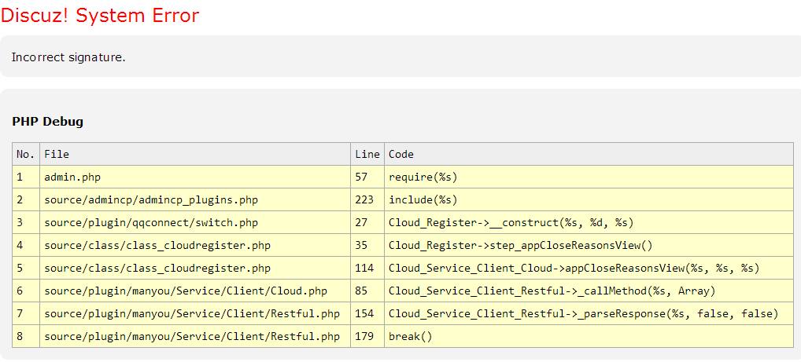
Task: Click 'Cloud_Service_Client_Cloud->appCloseReasonsView' code cell
Action: pos(589,269)
